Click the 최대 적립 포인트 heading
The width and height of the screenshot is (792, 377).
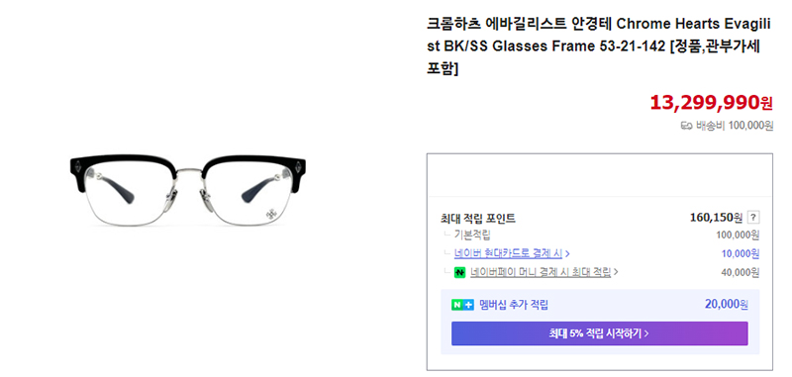tap(478, 219)
